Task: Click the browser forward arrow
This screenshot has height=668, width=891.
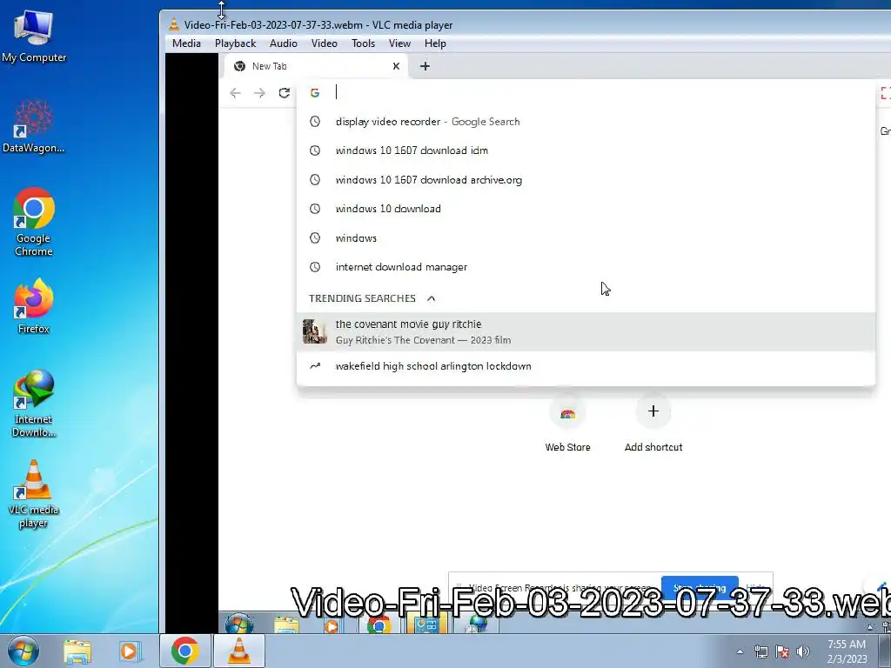Action: [x=259, y=93]
